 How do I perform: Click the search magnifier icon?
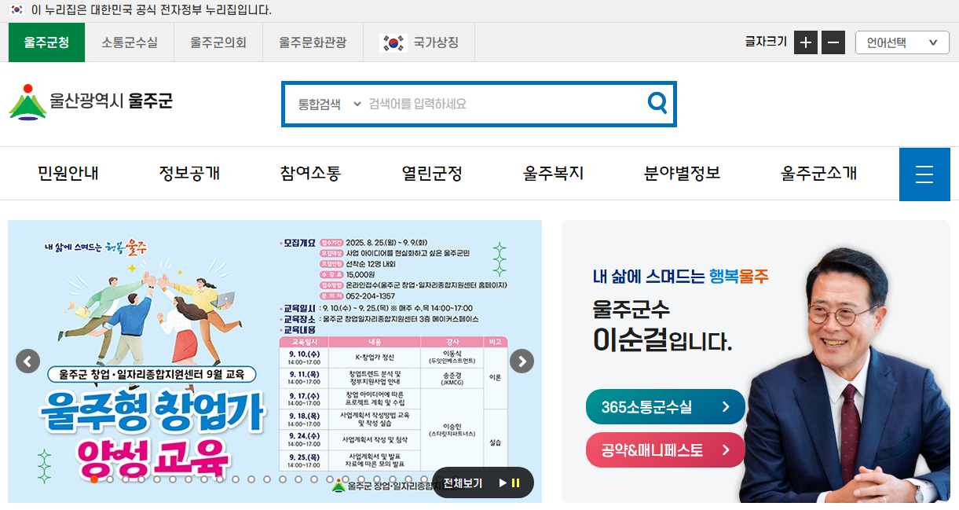click(x=657, y=102)
